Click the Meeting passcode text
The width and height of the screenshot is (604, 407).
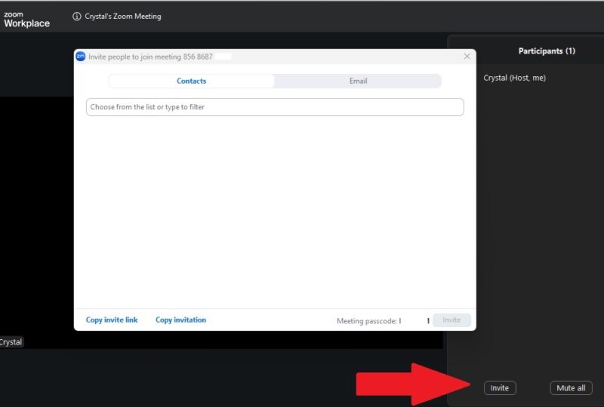(x=366, y=321)
